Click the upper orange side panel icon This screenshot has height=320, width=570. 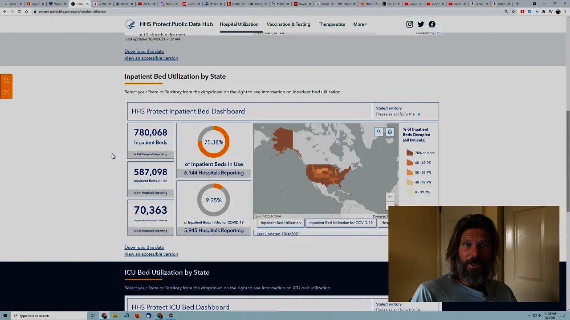[6, 80]
